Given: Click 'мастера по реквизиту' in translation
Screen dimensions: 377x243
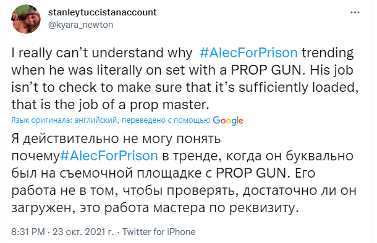Looking at the screenshot, I should tap(224, 208).
